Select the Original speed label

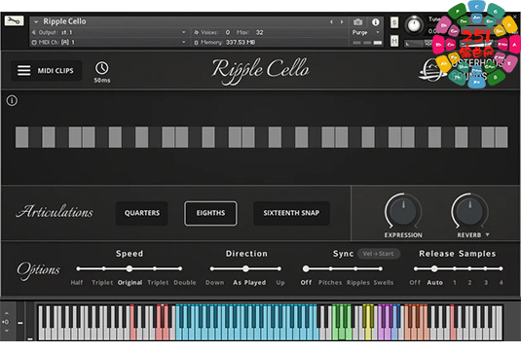130,283
